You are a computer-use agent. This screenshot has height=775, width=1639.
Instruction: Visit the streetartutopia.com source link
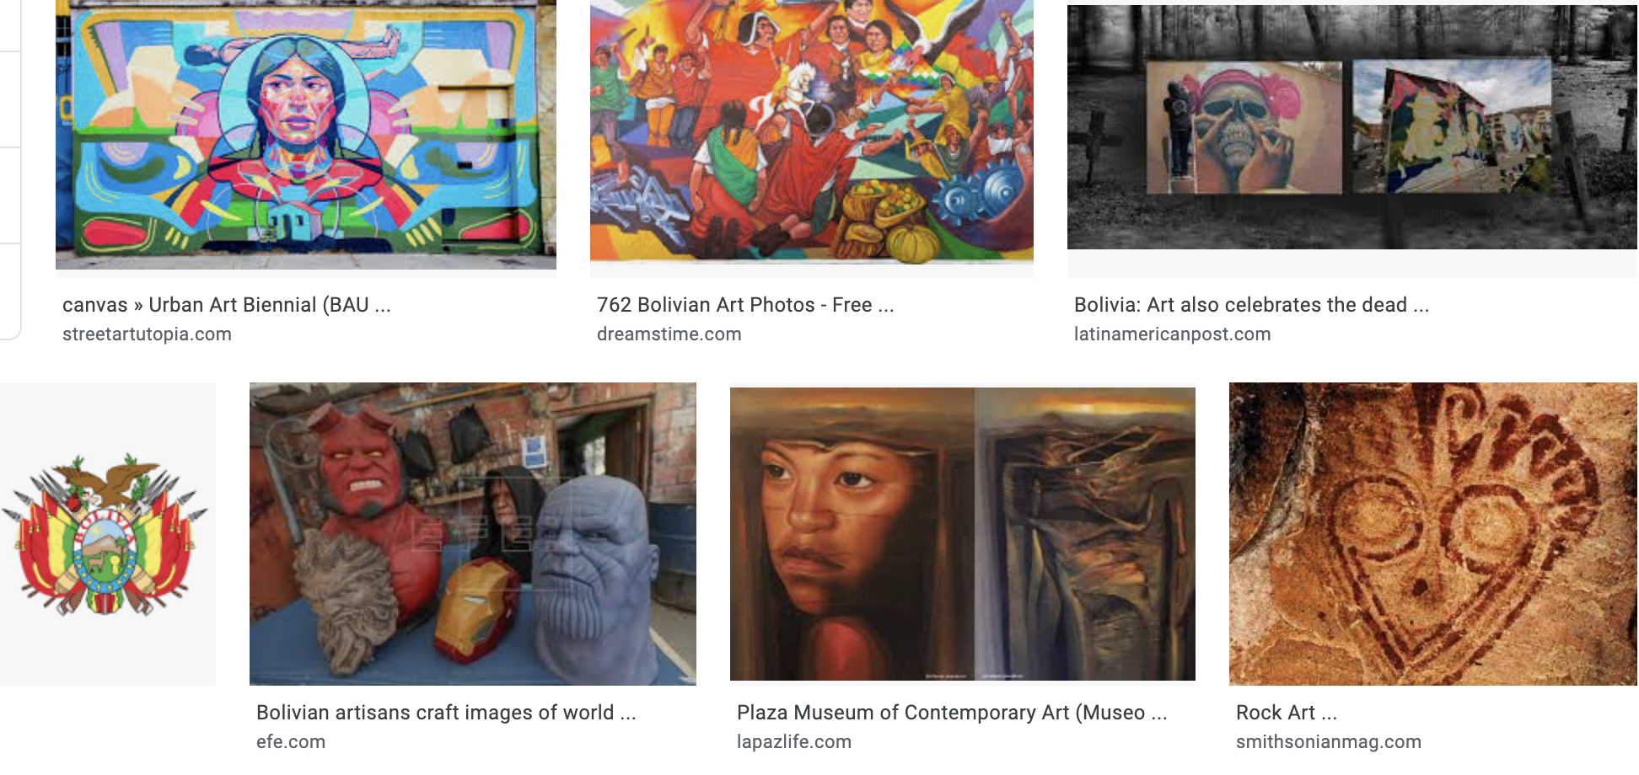(147, 334)
